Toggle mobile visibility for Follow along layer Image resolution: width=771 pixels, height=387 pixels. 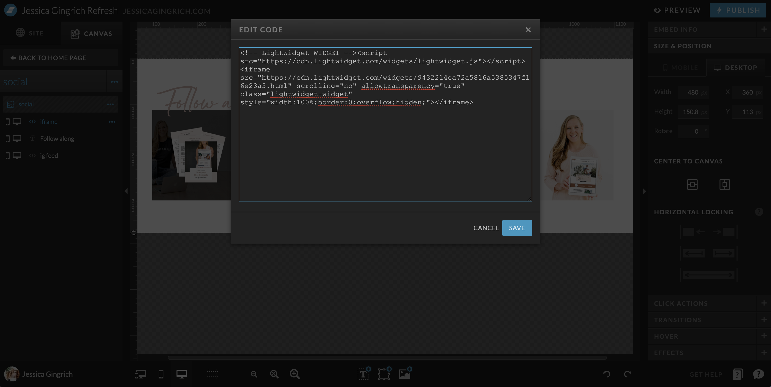(x=8, y=139)
